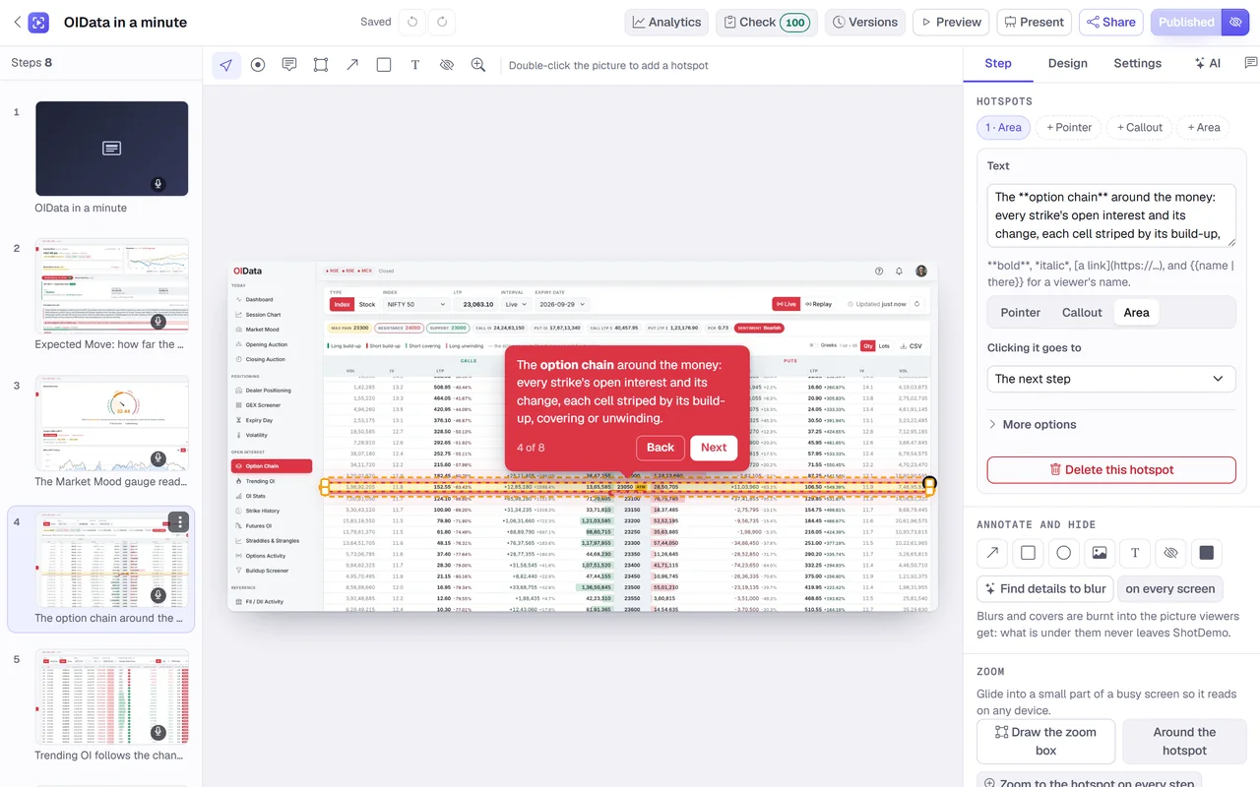Switch to the AI tab
Screen dimensions: 1260x787
tap(1207, 63)
